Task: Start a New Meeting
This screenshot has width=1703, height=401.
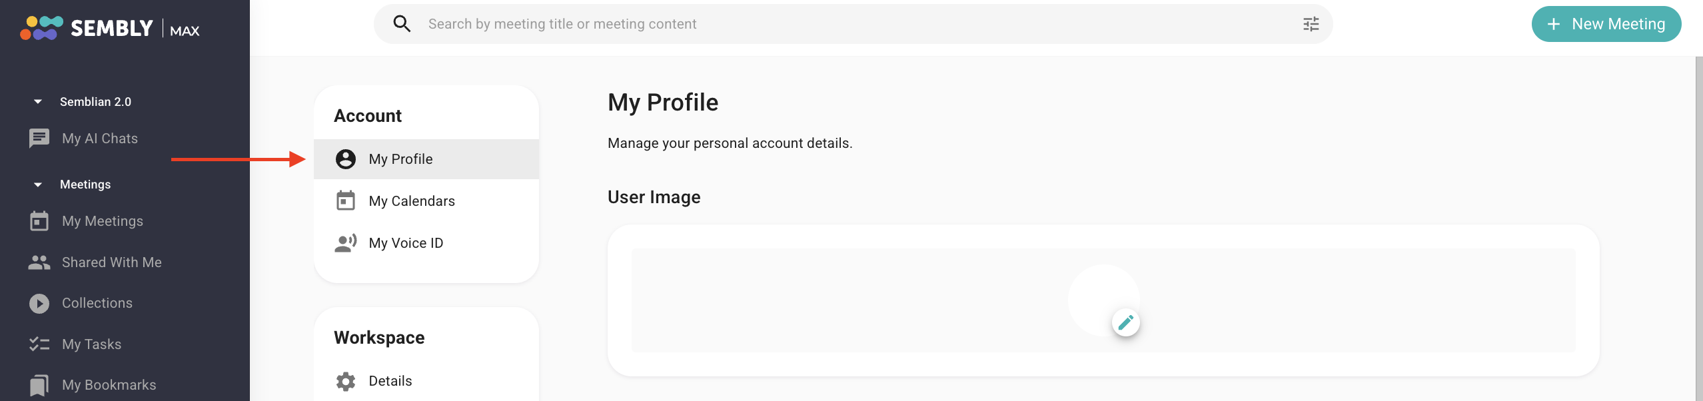Action: click(1606, 24)
